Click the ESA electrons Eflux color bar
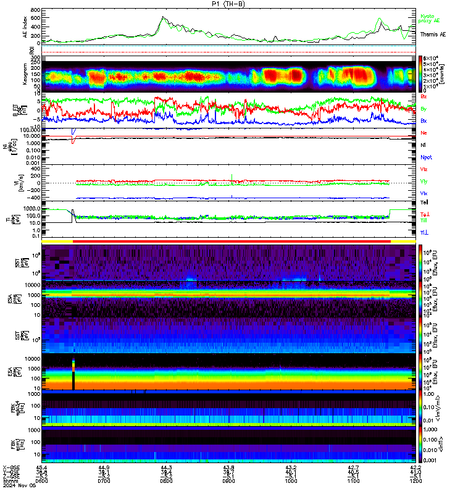Screen dimensions: 463x494 click(x=420, y=372)
